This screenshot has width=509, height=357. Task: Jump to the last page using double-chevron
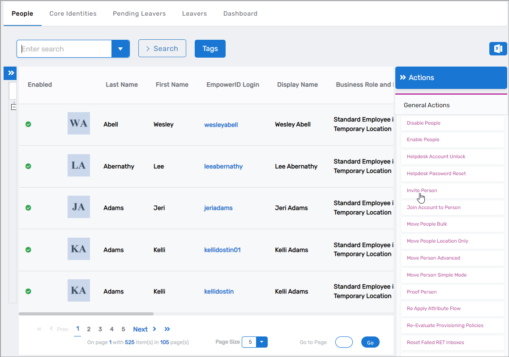pyautogui.click(x=167, y=329)
